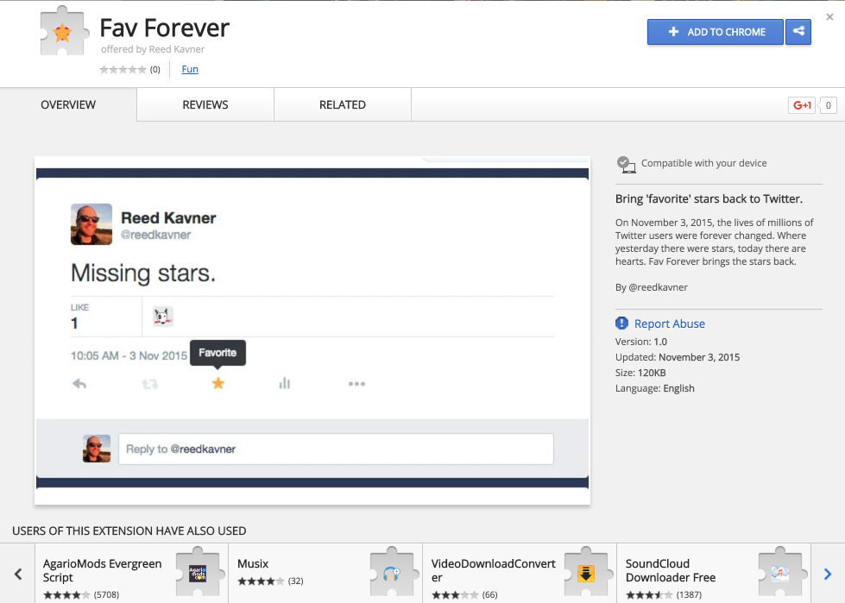Show previous related extensions with left arrow

click(17, 574)
